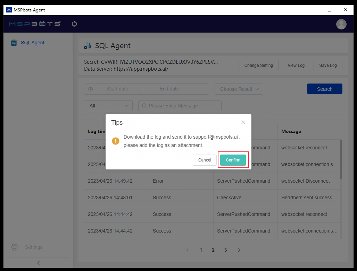Click the orange warning icon in Tips
The width and height of the screenshot is (357, 271).
coord(116,141)
